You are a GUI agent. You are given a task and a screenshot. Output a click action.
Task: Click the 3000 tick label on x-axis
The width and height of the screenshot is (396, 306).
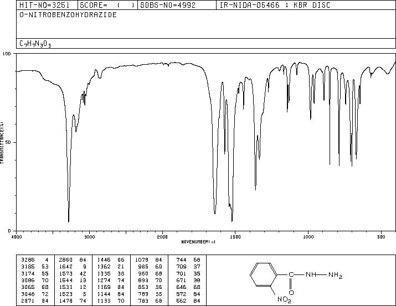89,237
